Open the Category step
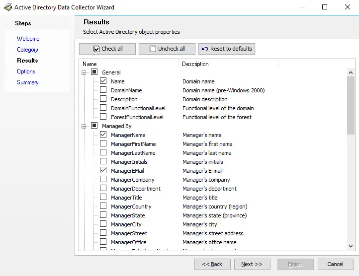 coord(27,50)
